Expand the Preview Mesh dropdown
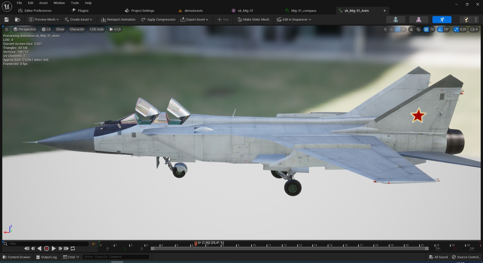This screenshot has height=263, width=483. coord(44,20)
